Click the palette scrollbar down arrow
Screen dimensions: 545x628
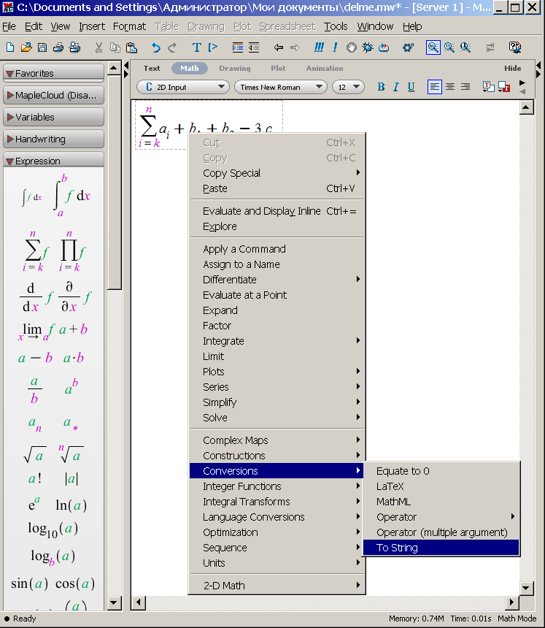point(114,602)
